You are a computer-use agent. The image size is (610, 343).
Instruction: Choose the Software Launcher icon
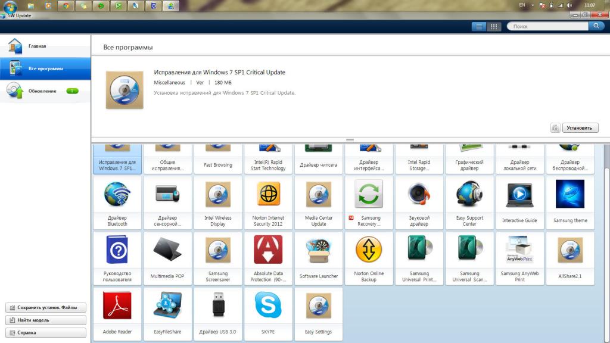318,251
